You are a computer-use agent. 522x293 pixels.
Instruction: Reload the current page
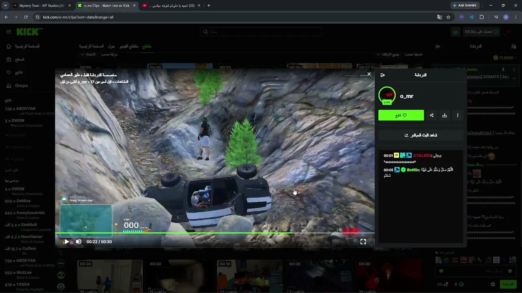click(26, 17)
